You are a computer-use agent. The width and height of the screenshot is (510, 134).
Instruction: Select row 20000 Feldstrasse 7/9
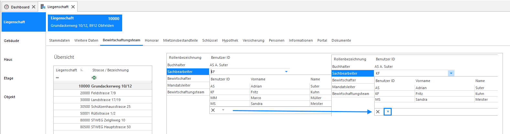pos(103,93)
